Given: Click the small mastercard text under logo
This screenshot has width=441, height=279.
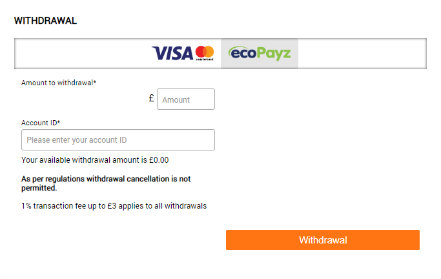Looking at the screenshot, I should pyautogui.click(x=205, y=59).
